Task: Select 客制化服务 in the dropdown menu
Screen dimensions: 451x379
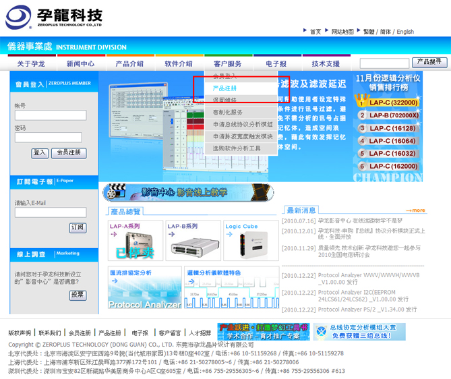Action: click(241, 112)
